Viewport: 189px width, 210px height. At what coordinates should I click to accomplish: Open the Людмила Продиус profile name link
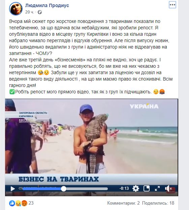coord(47,5)
